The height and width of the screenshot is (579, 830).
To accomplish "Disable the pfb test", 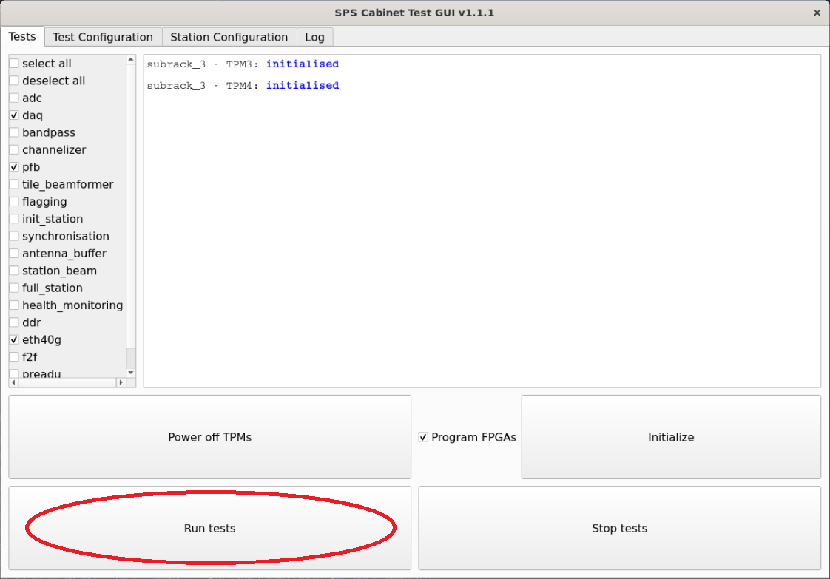I will tap(14, 167).
